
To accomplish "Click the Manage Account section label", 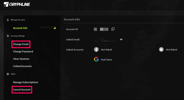I will pos(18,20).
